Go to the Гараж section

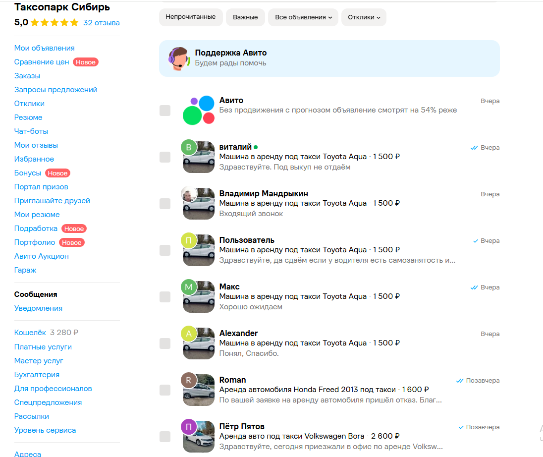[x=25, y=270]
